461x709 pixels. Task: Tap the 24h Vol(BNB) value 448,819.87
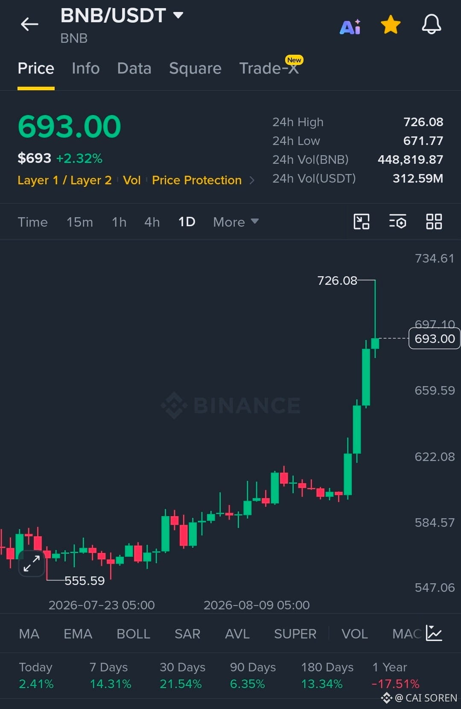tap(410, 160)
